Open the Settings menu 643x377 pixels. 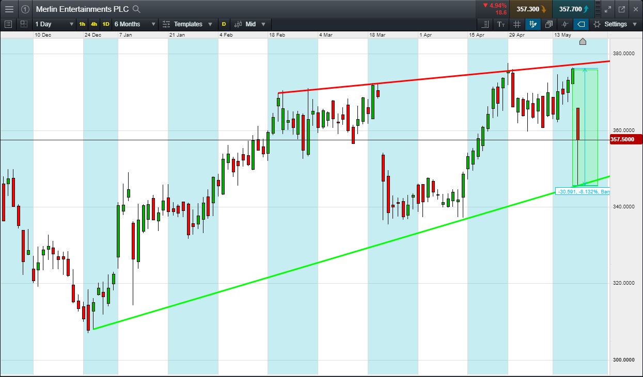click(x=615, y=24)
